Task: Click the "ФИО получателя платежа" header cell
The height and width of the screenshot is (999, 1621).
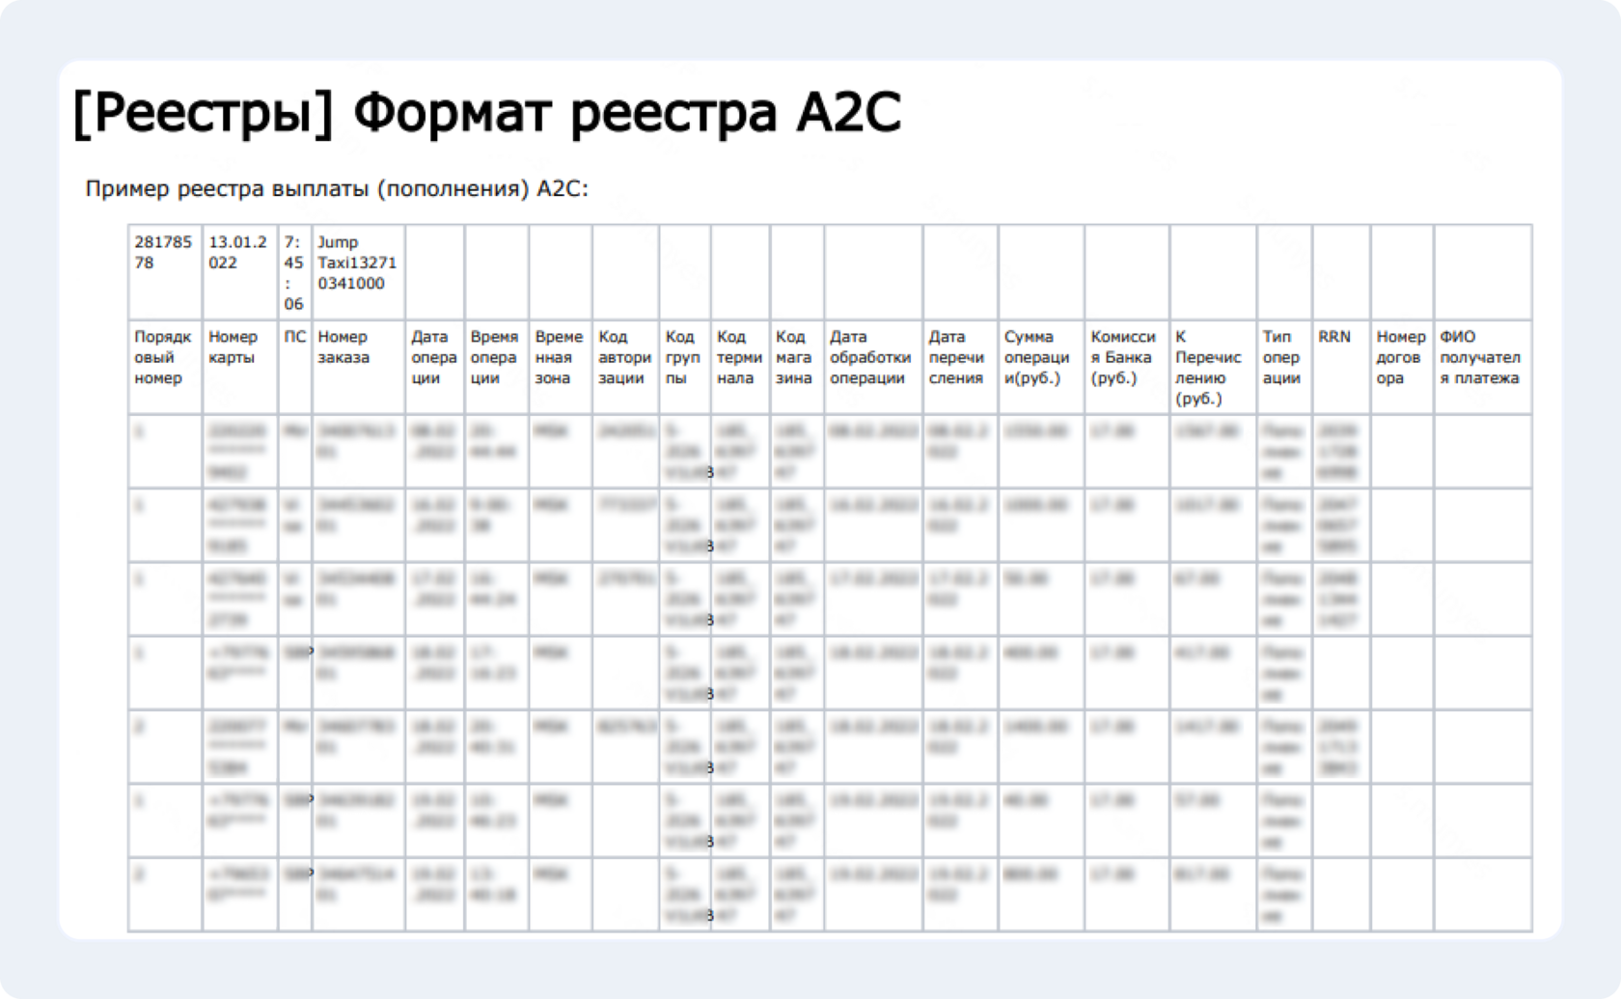Action: pos(1480,357)
